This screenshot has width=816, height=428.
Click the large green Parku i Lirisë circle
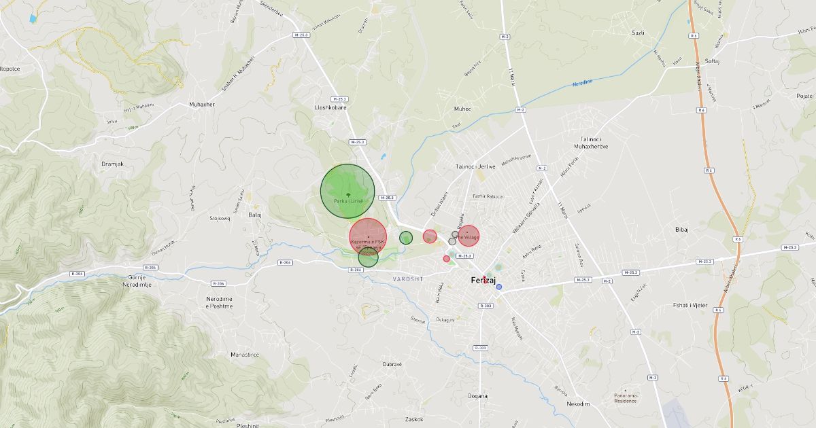pos(347,191)
